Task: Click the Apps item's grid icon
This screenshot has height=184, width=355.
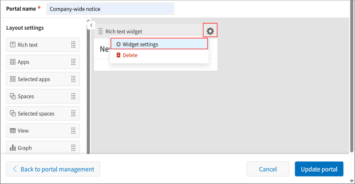Action: [12, 62]
